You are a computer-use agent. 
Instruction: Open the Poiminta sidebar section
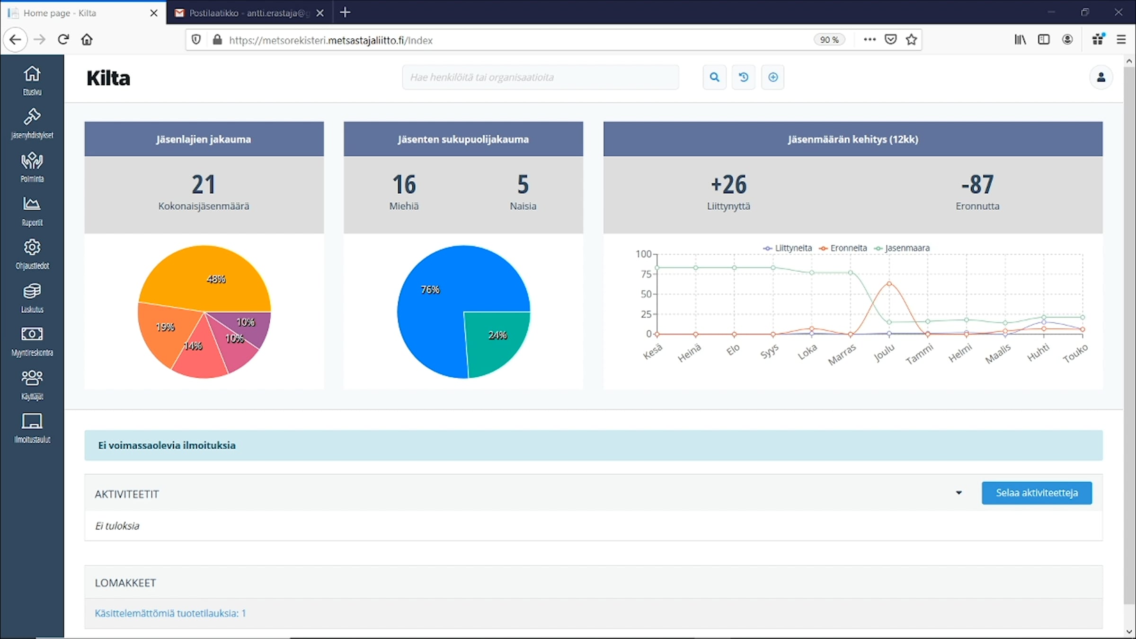point(32,168)
